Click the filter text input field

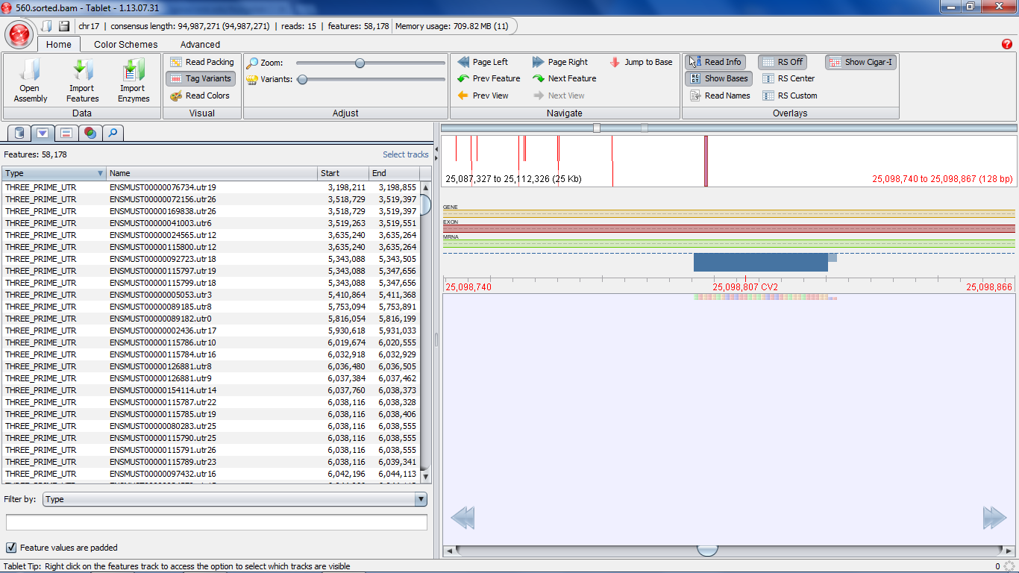[x=216, y=522]
